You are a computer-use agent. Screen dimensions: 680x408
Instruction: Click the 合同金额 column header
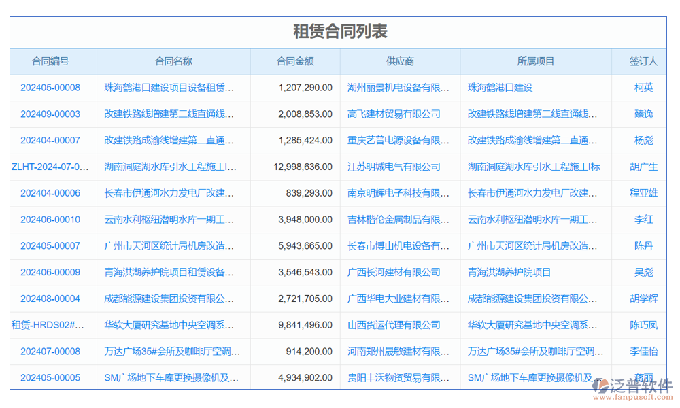pyautogui.click(x=295, y=62)
